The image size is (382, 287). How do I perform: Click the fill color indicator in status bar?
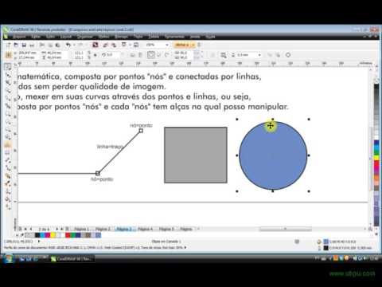[326, 242]
